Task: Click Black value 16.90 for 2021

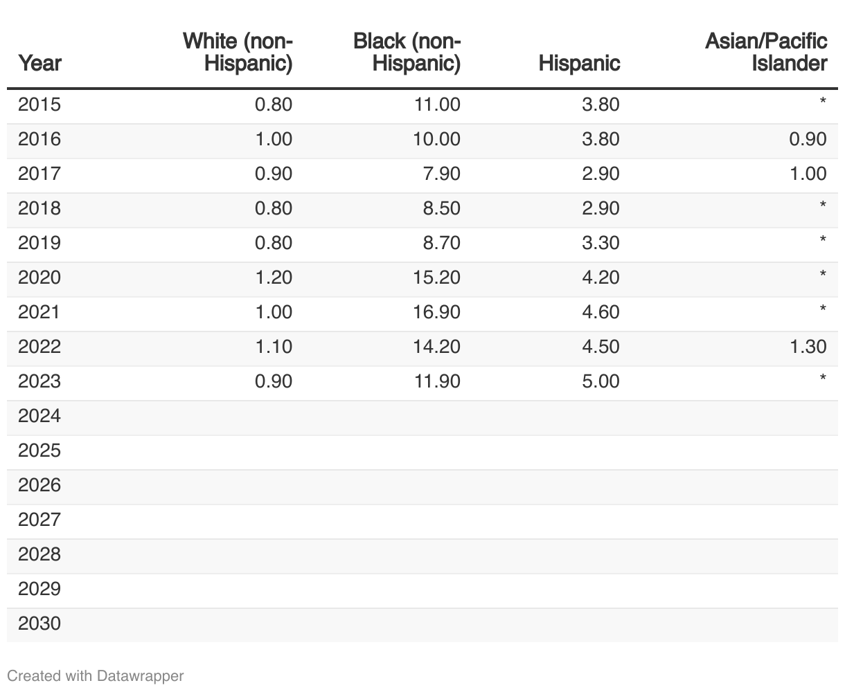Action: point(436,312)
